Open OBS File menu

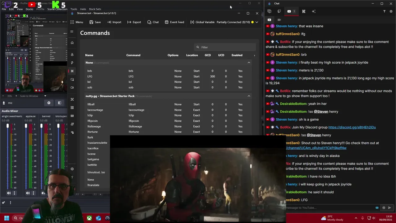tap(4, 9)
